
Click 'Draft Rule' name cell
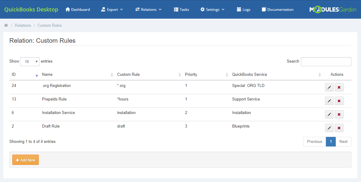tap(51, 126)
